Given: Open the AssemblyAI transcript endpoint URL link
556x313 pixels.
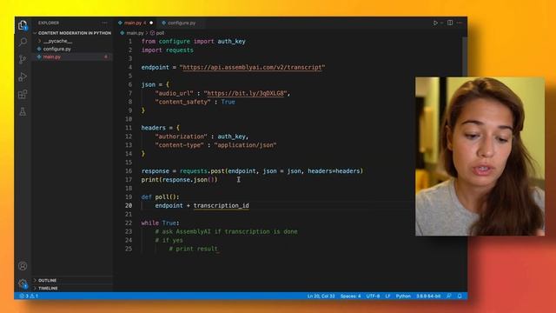Looking at the screenshot, I should (252, 68).
